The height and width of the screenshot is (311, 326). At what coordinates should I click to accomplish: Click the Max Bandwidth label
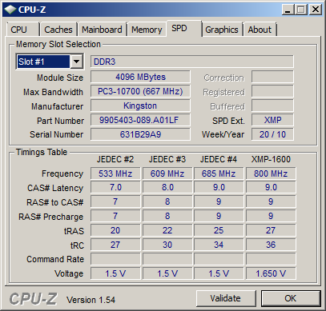[53, 92]
